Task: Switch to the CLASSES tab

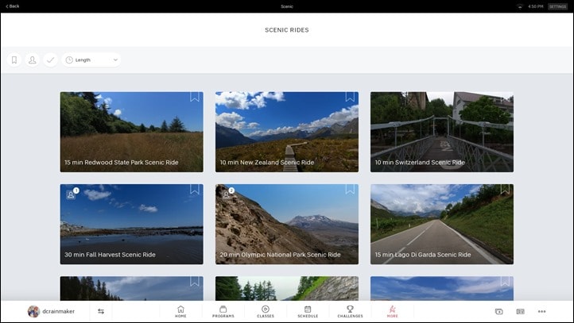Action: click(266, 312)
